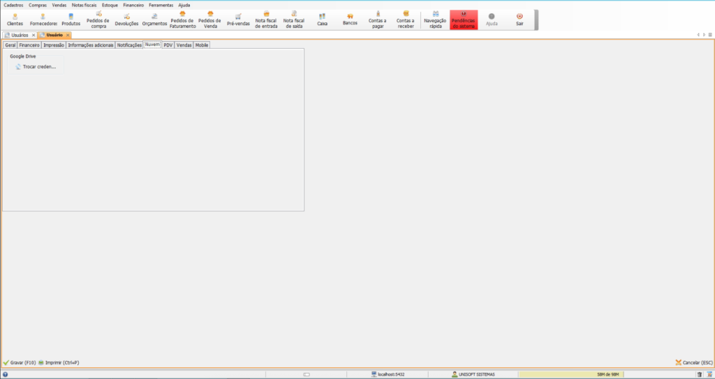Switch to the Financeiro settings tab

29,45
